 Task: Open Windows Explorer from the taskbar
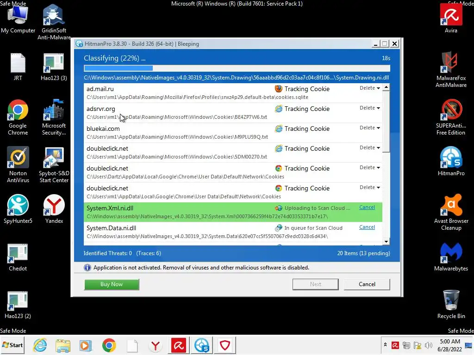63,345
